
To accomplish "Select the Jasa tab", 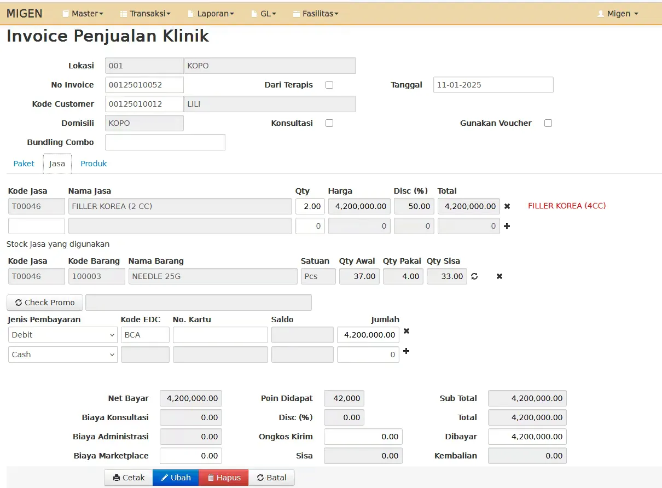I will [x=57, y=164].
